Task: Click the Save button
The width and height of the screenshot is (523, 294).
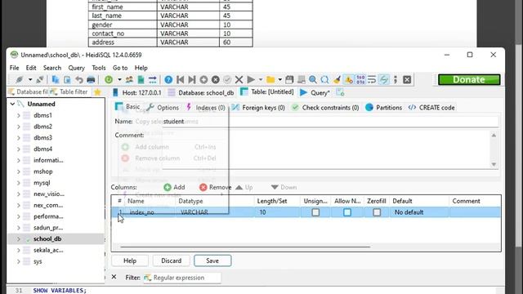Action: (x=212, y=261)
